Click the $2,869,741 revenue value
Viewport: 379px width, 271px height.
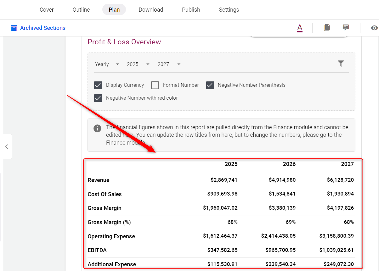[224, 180]
